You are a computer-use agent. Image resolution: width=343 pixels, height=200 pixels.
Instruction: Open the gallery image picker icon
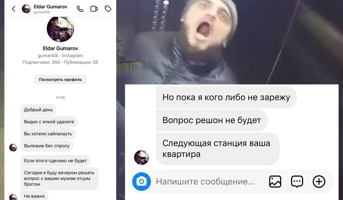(275, 182)
